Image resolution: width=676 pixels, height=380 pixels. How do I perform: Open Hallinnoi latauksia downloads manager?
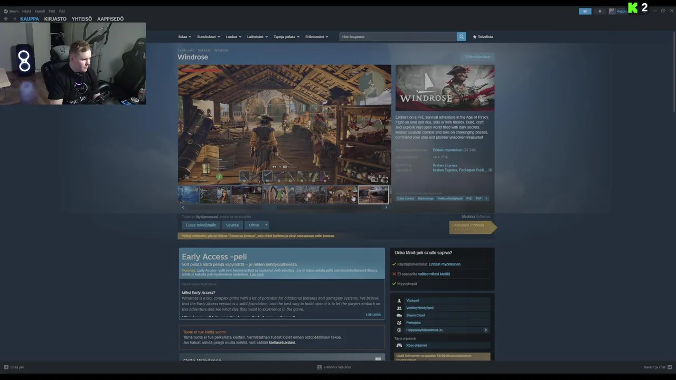coord(334,367)
